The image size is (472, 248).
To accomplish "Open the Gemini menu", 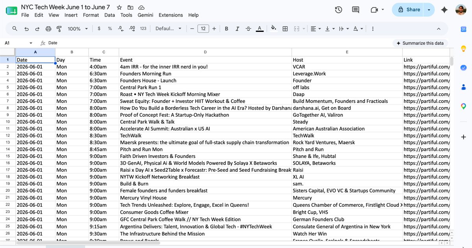I will tap(146, 15).
